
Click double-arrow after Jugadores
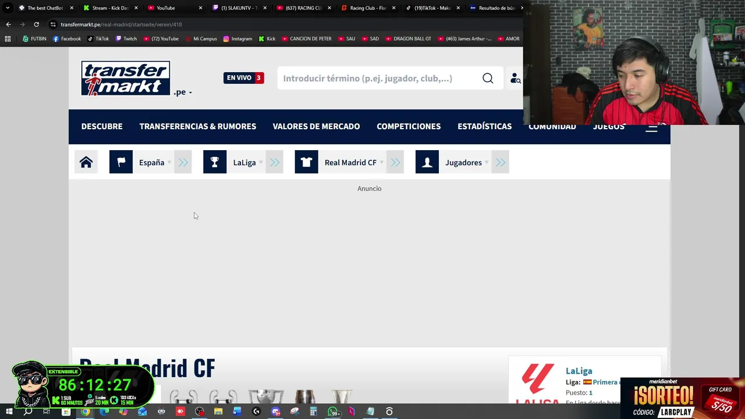click(x=501, y=162)
